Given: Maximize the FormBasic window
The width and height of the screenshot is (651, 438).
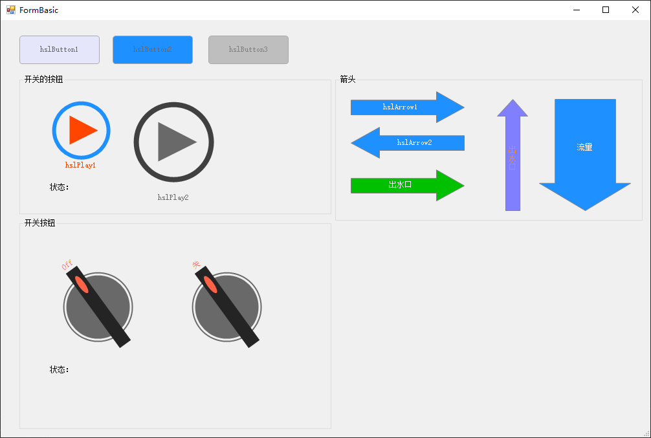Looking at the screenshot, I should (606, 10).
